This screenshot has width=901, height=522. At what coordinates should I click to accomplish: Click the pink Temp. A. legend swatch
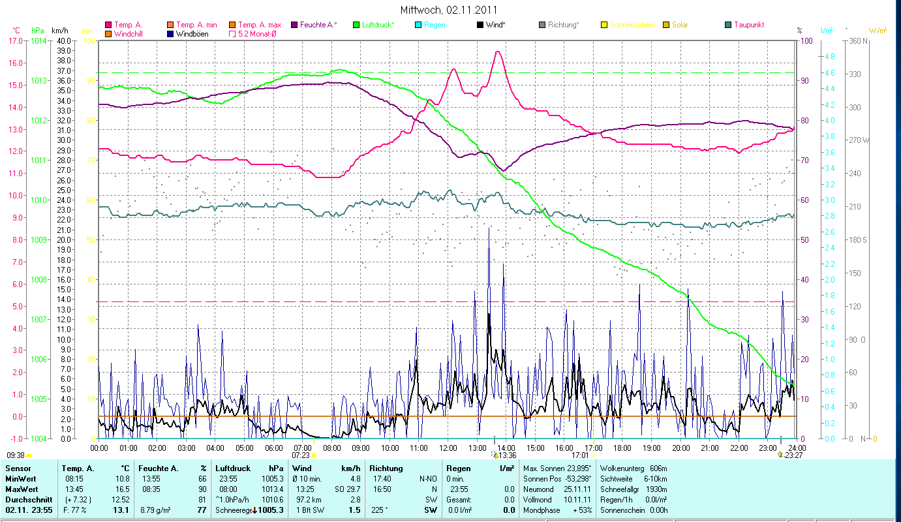[x=108, y=25]
